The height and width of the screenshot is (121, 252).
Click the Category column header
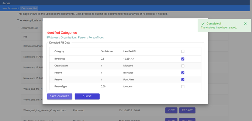tap(59, 51)
